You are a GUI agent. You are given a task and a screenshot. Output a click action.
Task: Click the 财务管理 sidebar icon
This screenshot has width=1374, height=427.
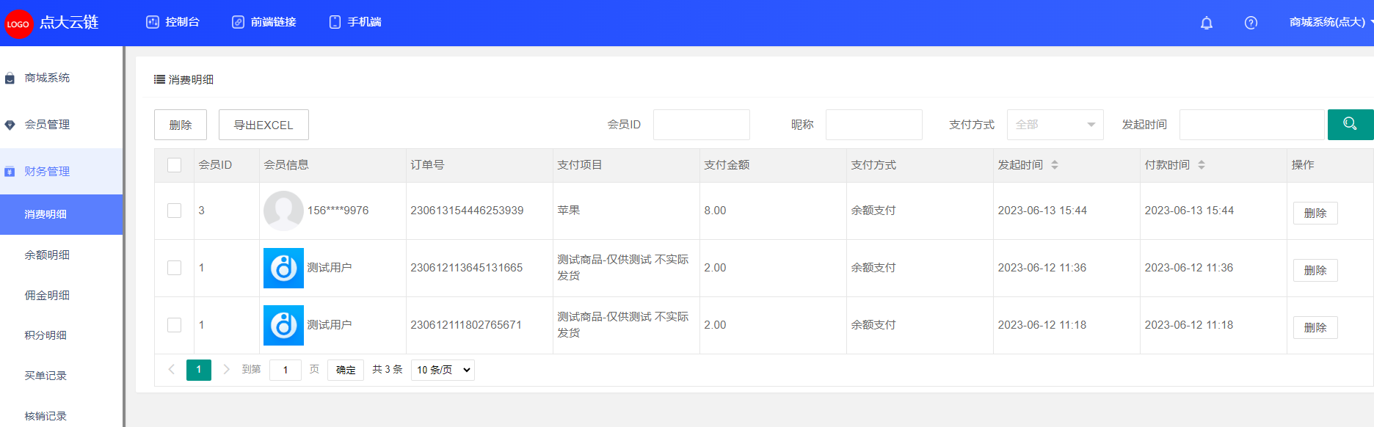10,172
